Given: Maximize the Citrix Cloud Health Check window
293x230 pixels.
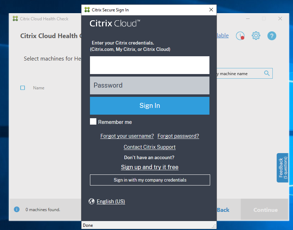Looking at the screenshot, I should pyautogui.click(x=264, y=19).
